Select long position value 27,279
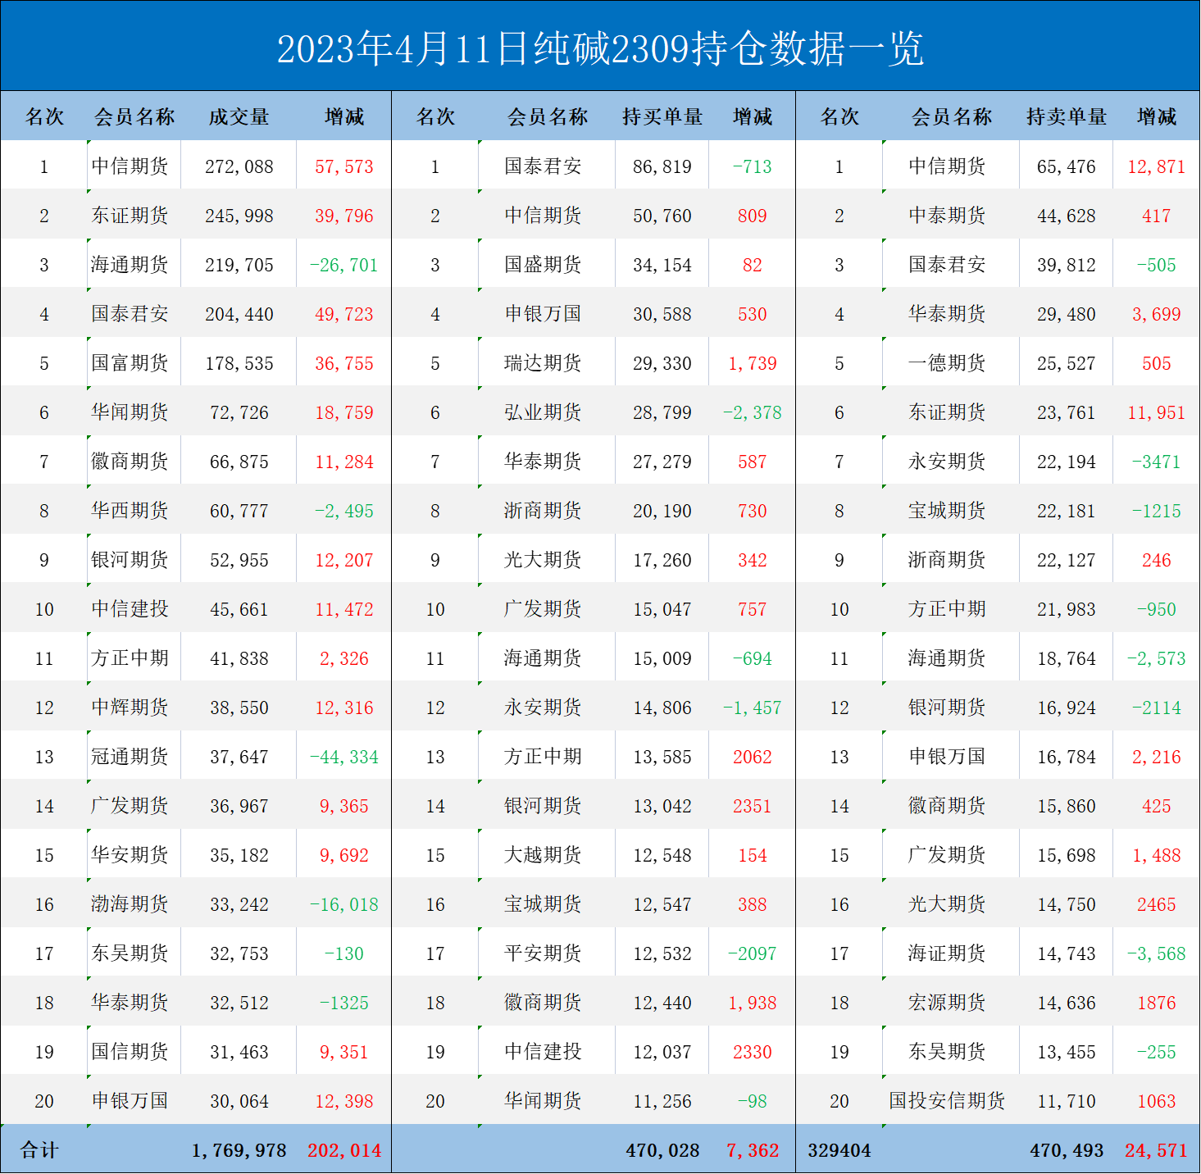 [662, 462]
